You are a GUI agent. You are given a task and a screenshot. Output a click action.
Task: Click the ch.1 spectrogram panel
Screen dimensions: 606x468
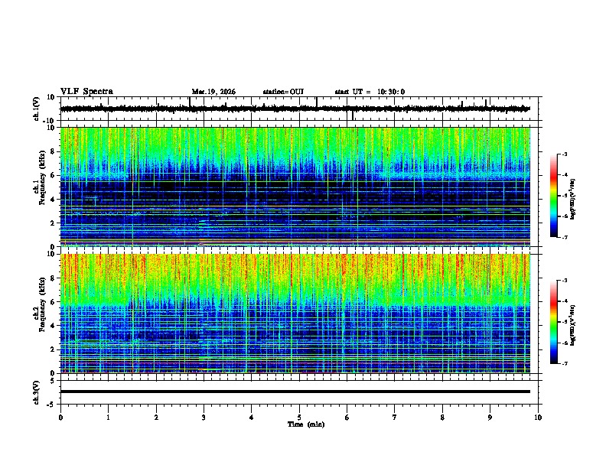[x=295, y=187]
